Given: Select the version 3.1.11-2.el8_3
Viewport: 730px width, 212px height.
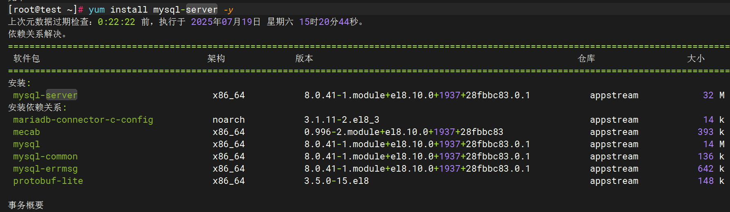Looking at the screenshot, I should tap(342, 120).
